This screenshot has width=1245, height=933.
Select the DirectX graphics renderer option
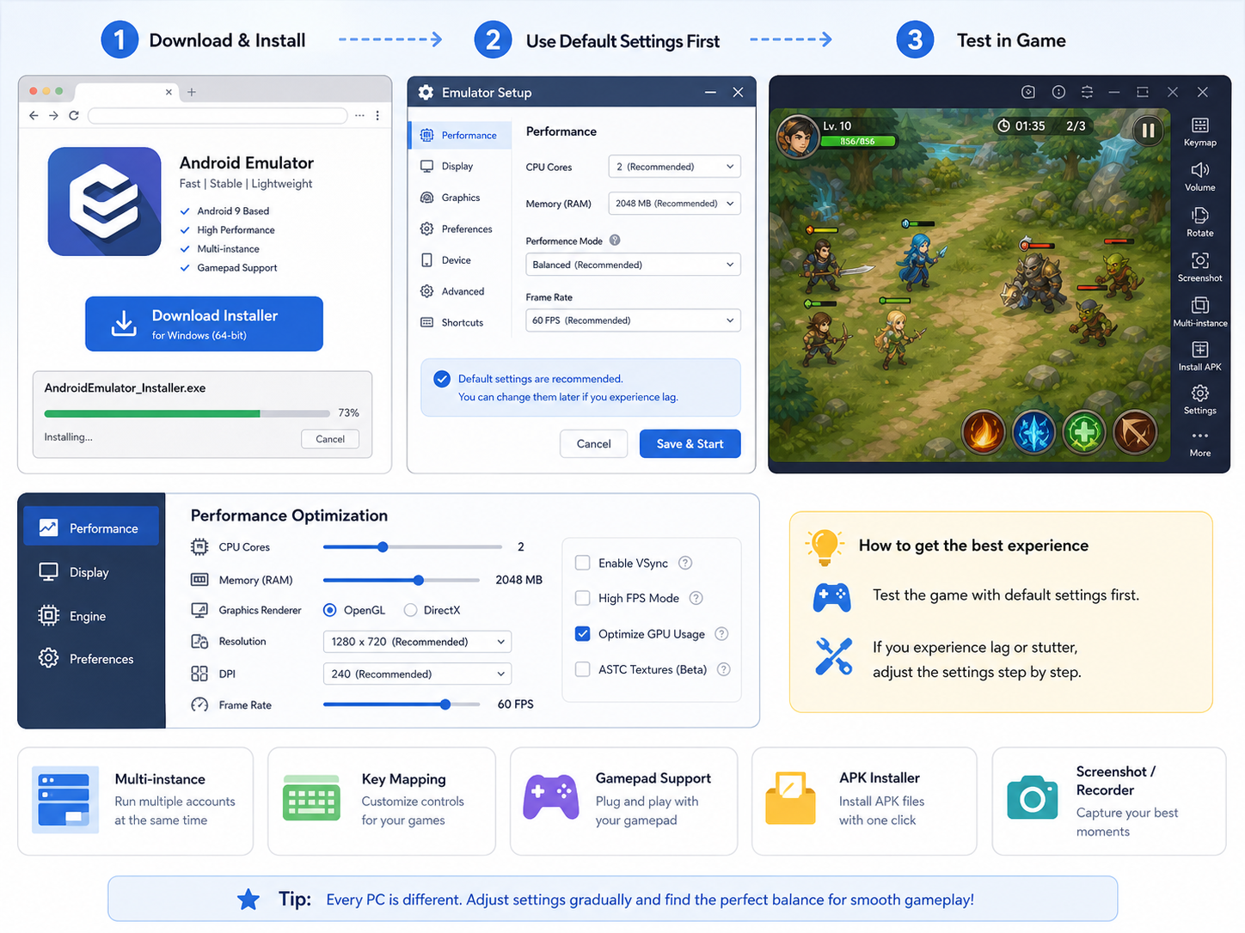410,610
